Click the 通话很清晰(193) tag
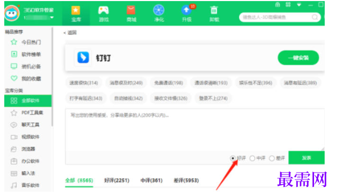This screenshot has width=337, height=196. 211,83
